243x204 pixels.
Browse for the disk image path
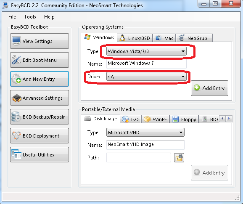click(x=179, y=158)
